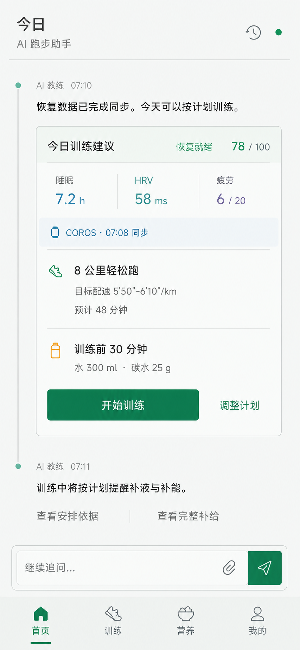Send message with paper plane button
This screenshot has height=650, width=300.
(265, 568)
